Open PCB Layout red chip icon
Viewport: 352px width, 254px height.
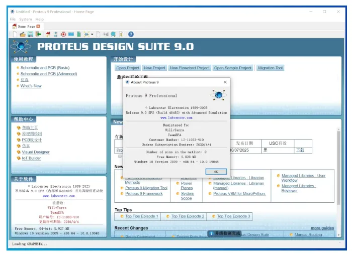point(63,34)
